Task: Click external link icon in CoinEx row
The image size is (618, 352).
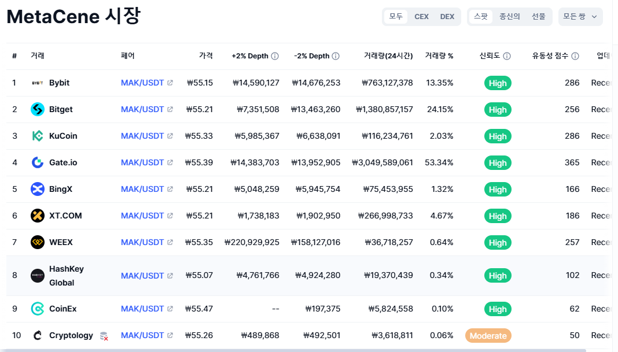Action: click(170, 309)
